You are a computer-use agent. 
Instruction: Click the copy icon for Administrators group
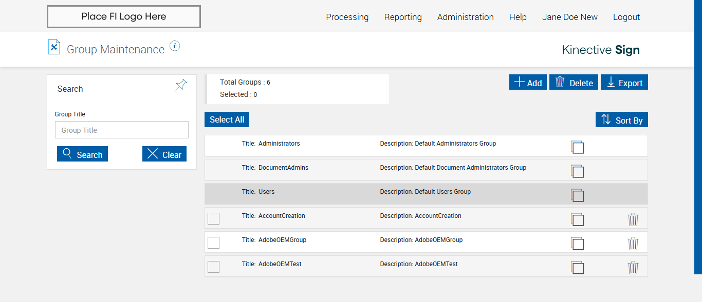point(577,147)
